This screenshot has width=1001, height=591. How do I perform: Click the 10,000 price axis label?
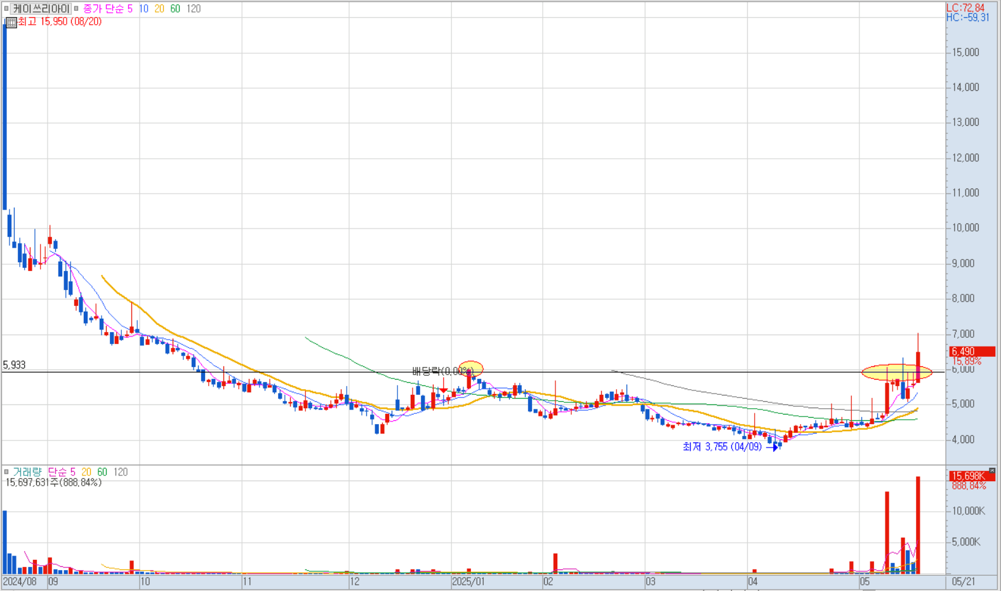pyautogui.click(x=965, y=228)
